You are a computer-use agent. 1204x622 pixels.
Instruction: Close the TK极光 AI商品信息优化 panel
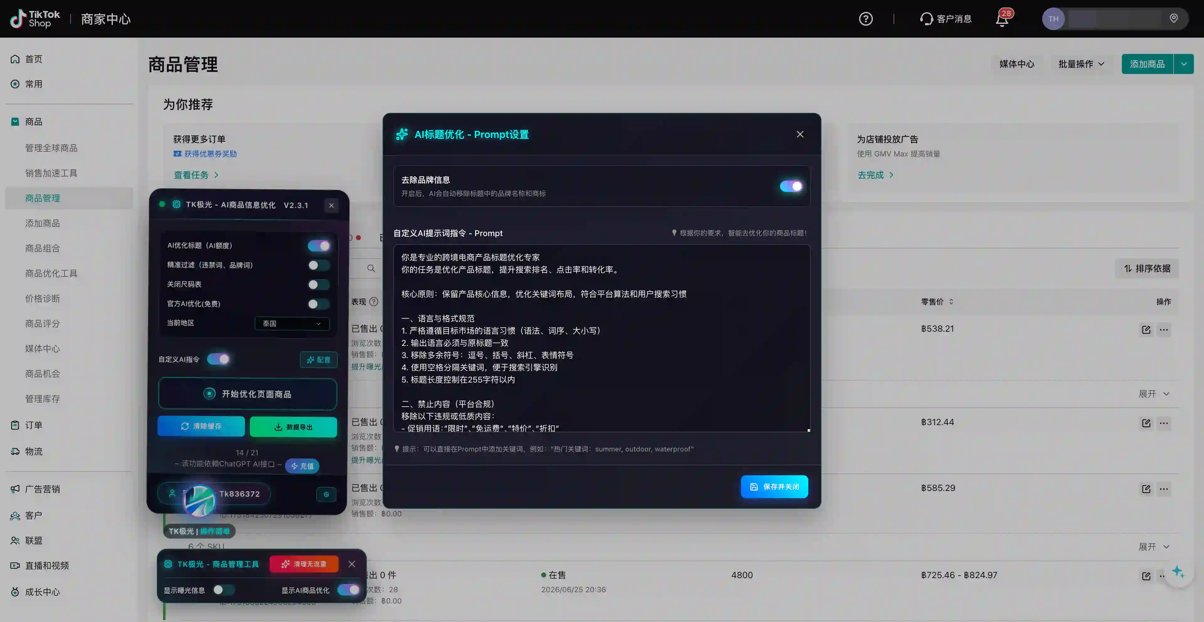[331, 205]
